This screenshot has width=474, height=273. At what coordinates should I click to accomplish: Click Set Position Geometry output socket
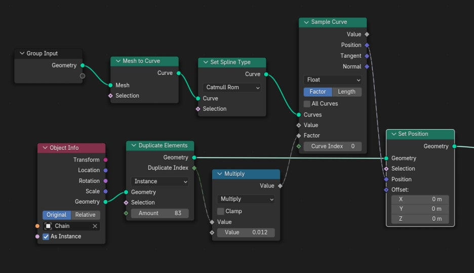tap(454, 146)
